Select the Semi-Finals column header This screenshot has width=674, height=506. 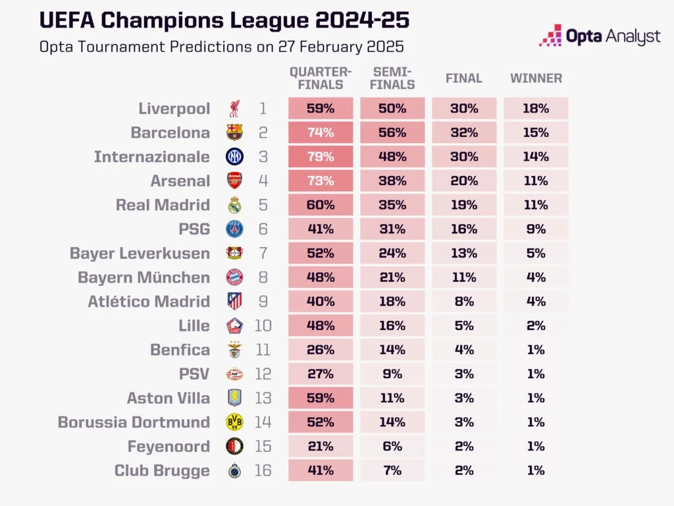click(392, 78)
